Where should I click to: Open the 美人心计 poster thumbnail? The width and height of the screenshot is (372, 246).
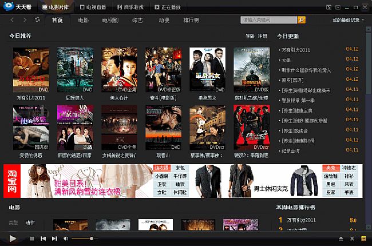[x=120, y=70]
